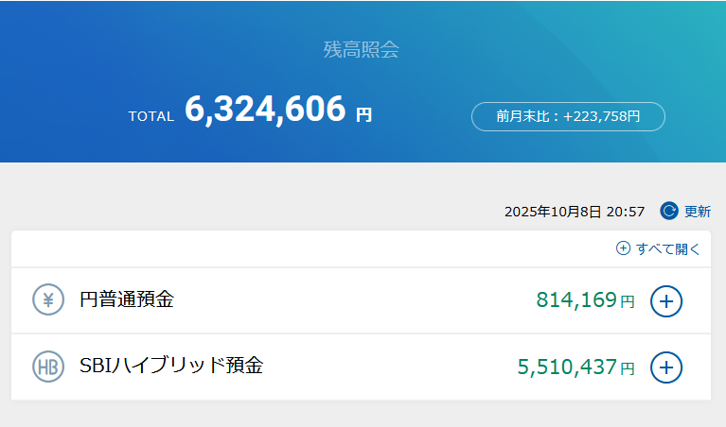Screen dimensions: 726x427
Task: Expand SBIハイブリッド預金 row with plus button
Action: click(x=666, y=367)
